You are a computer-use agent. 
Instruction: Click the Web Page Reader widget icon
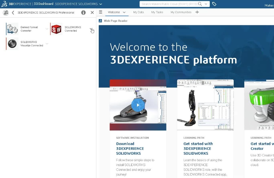100,21
